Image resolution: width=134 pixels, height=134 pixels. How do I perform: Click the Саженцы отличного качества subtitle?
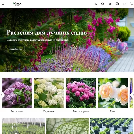pos(37,40)
